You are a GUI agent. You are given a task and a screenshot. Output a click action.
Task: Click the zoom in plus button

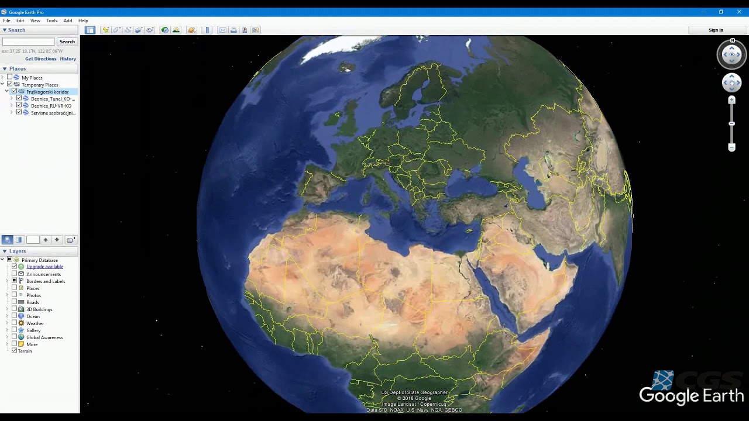731,100
